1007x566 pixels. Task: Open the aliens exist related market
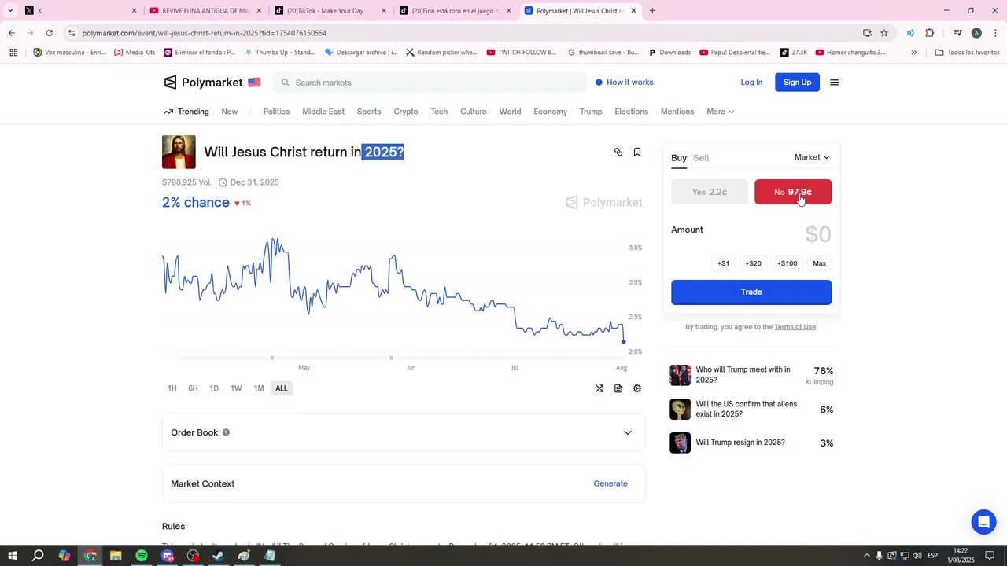(x=751, y=409)
